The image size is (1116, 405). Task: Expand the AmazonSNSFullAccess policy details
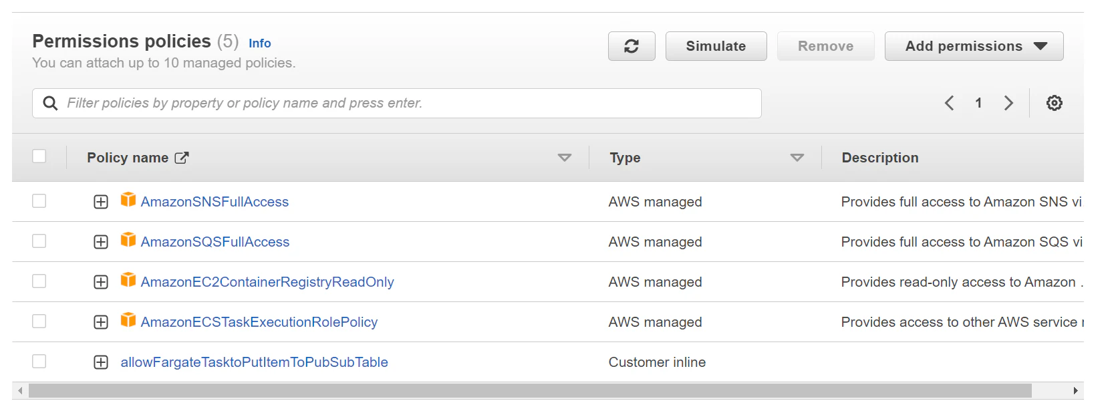coord(101,202)
